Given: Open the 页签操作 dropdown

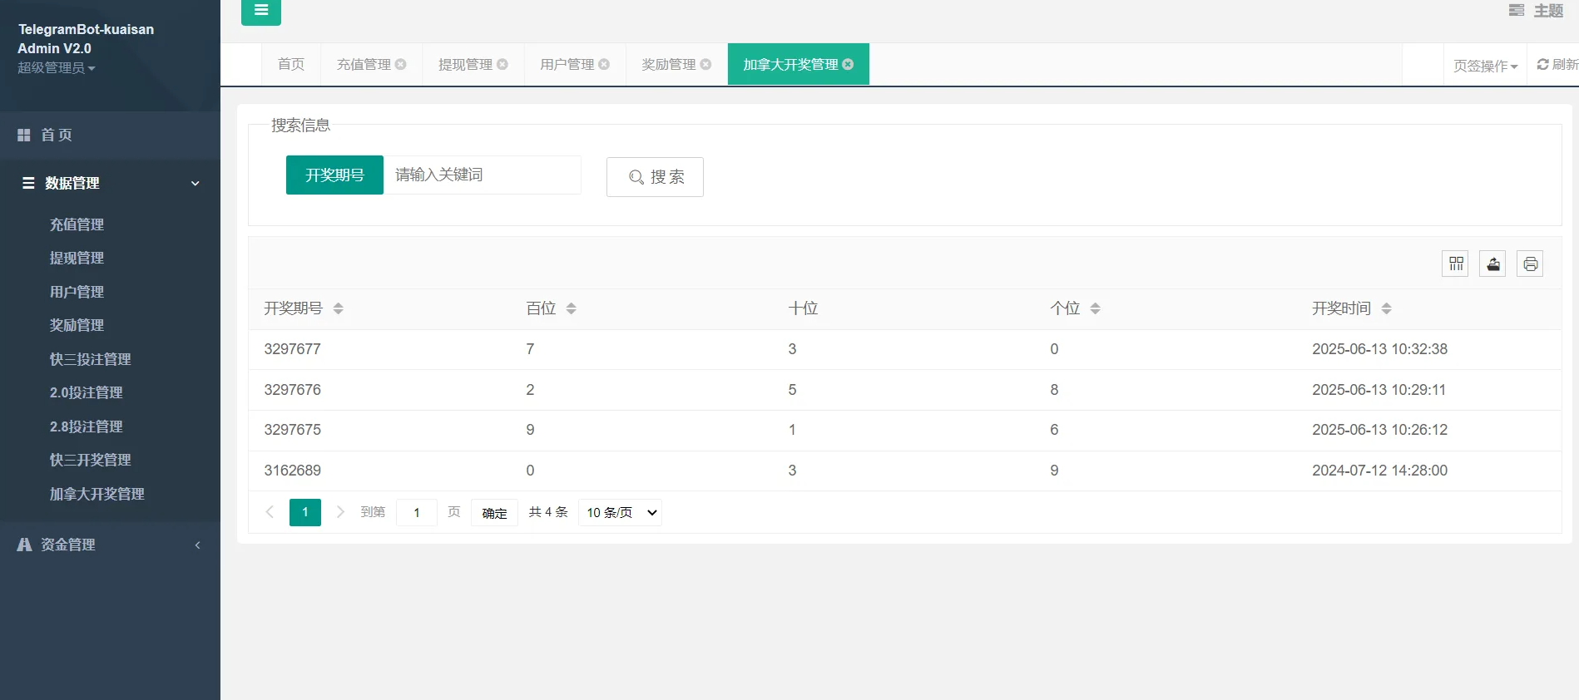Looking at the screenshot, I should (1486, 65).
